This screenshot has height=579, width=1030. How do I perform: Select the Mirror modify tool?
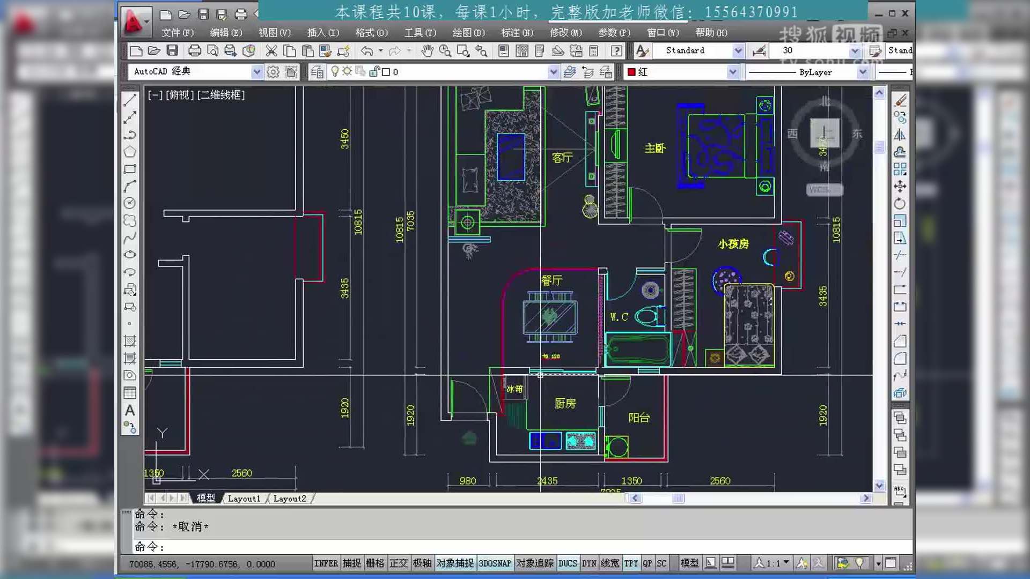(x=900, y=135)
